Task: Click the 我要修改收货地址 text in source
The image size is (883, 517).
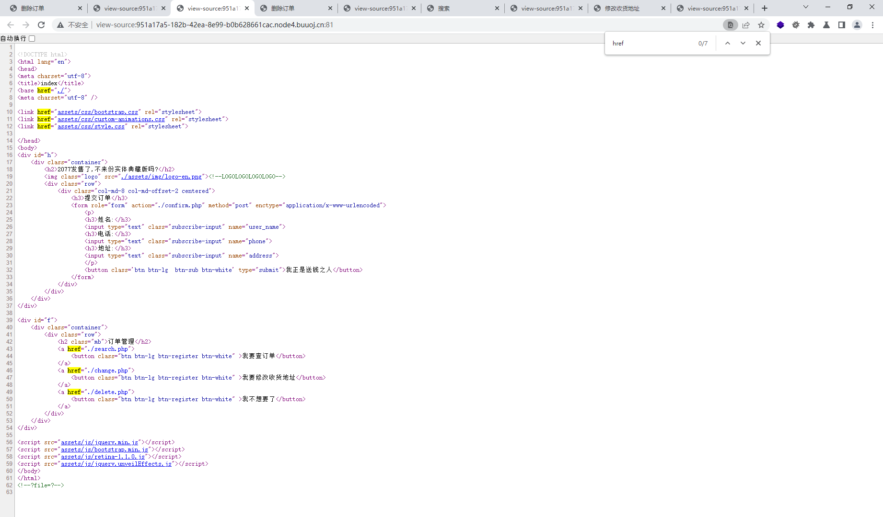Action: point(269,378)
